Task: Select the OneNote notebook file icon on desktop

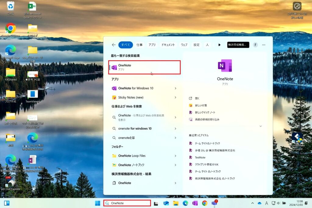Action: click(33, 163)
